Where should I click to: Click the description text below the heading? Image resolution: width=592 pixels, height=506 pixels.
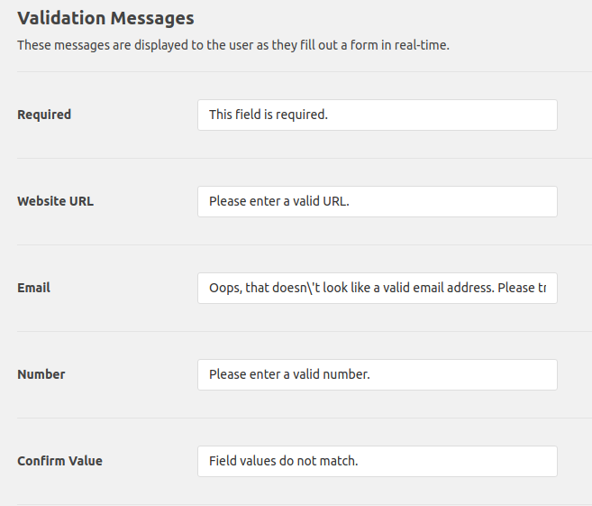tap(232, 45)
